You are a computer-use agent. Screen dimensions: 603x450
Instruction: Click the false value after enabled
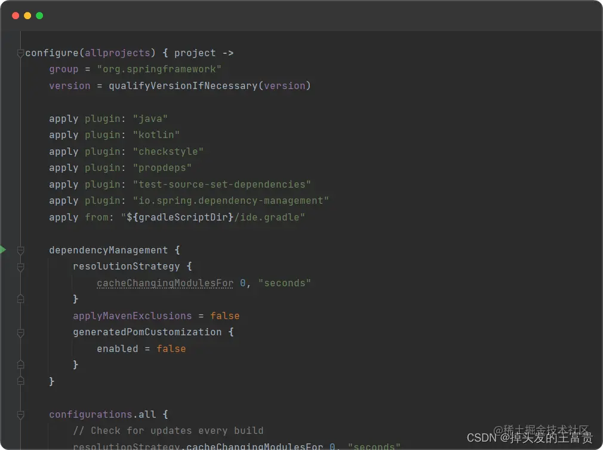coord(171,349)
